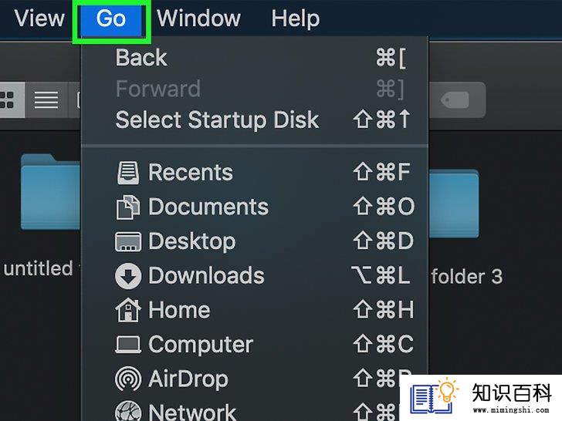Open the View menu

[x=39, y=18]
